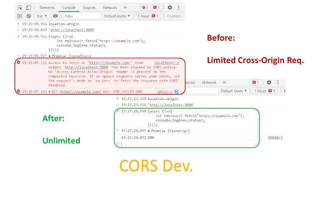Click http://localhost:3000 link in the CORS error
Viewport: 319px width, 199px height.
point(86,67)
